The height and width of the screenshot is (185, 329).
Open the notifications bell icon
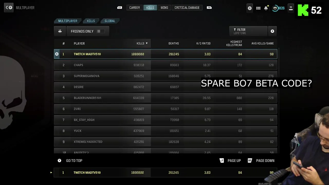[x=266, y=8]
